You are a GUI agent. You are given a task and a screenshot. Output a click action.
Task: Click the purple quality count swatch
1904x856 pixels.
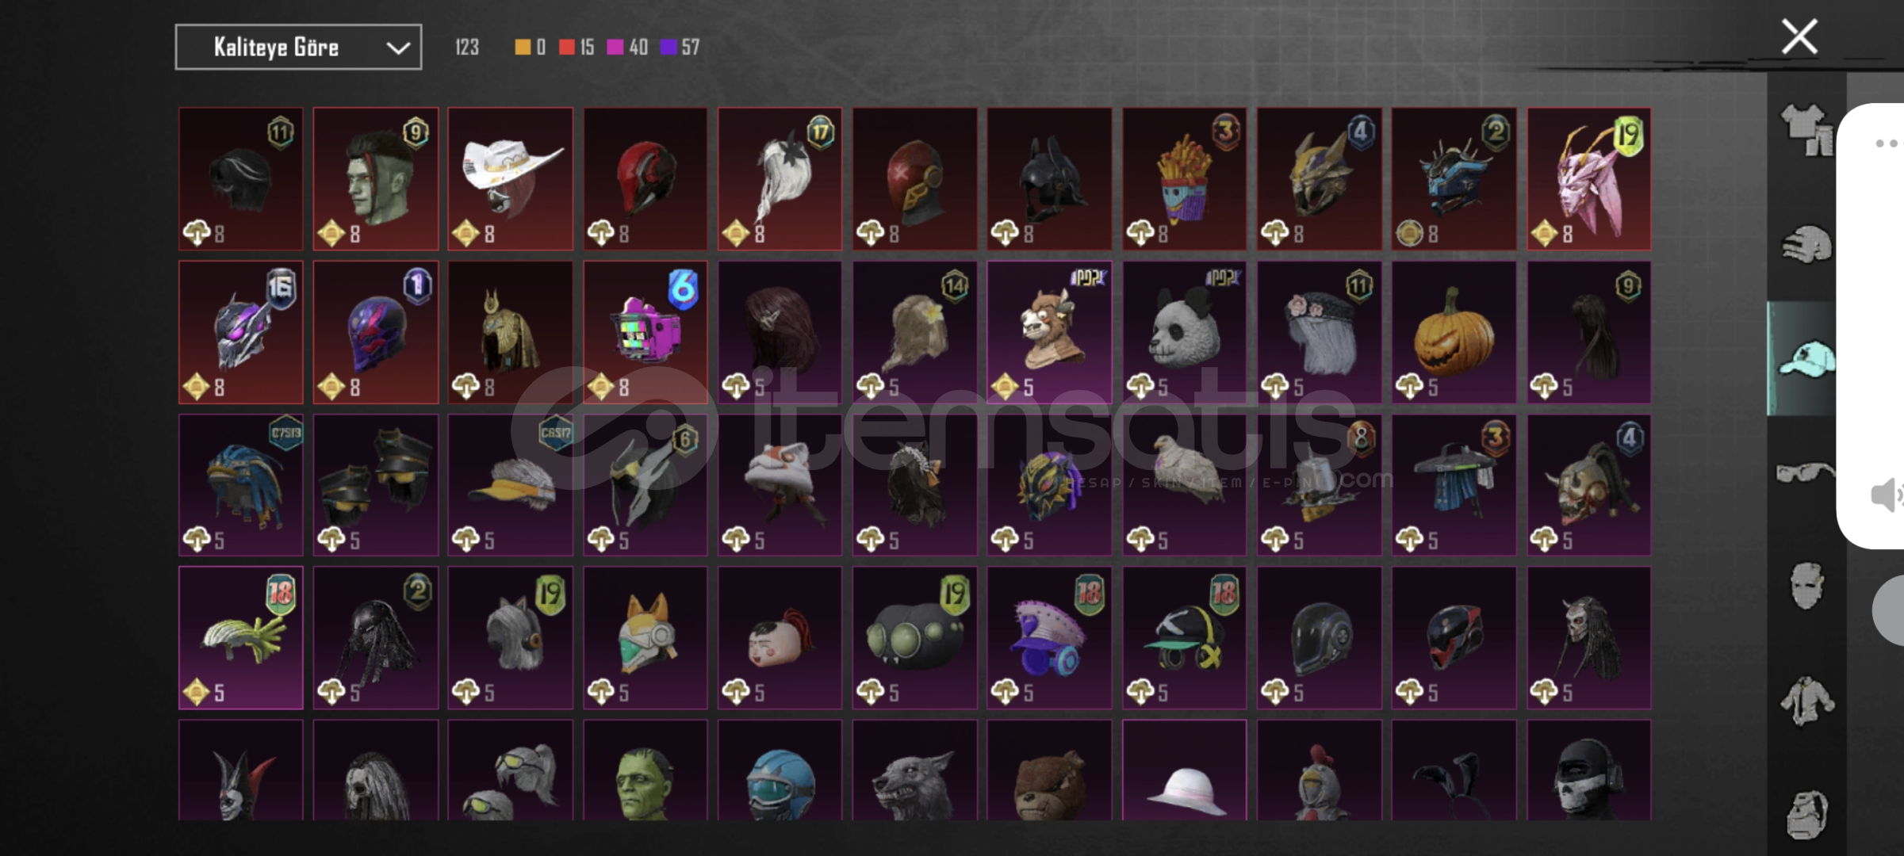pos(669,48)
